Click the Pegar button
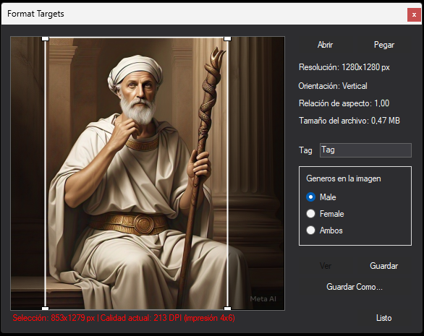The width and height of the screenshot is (424, 336). pyautogui.click(x=384, y=45)
